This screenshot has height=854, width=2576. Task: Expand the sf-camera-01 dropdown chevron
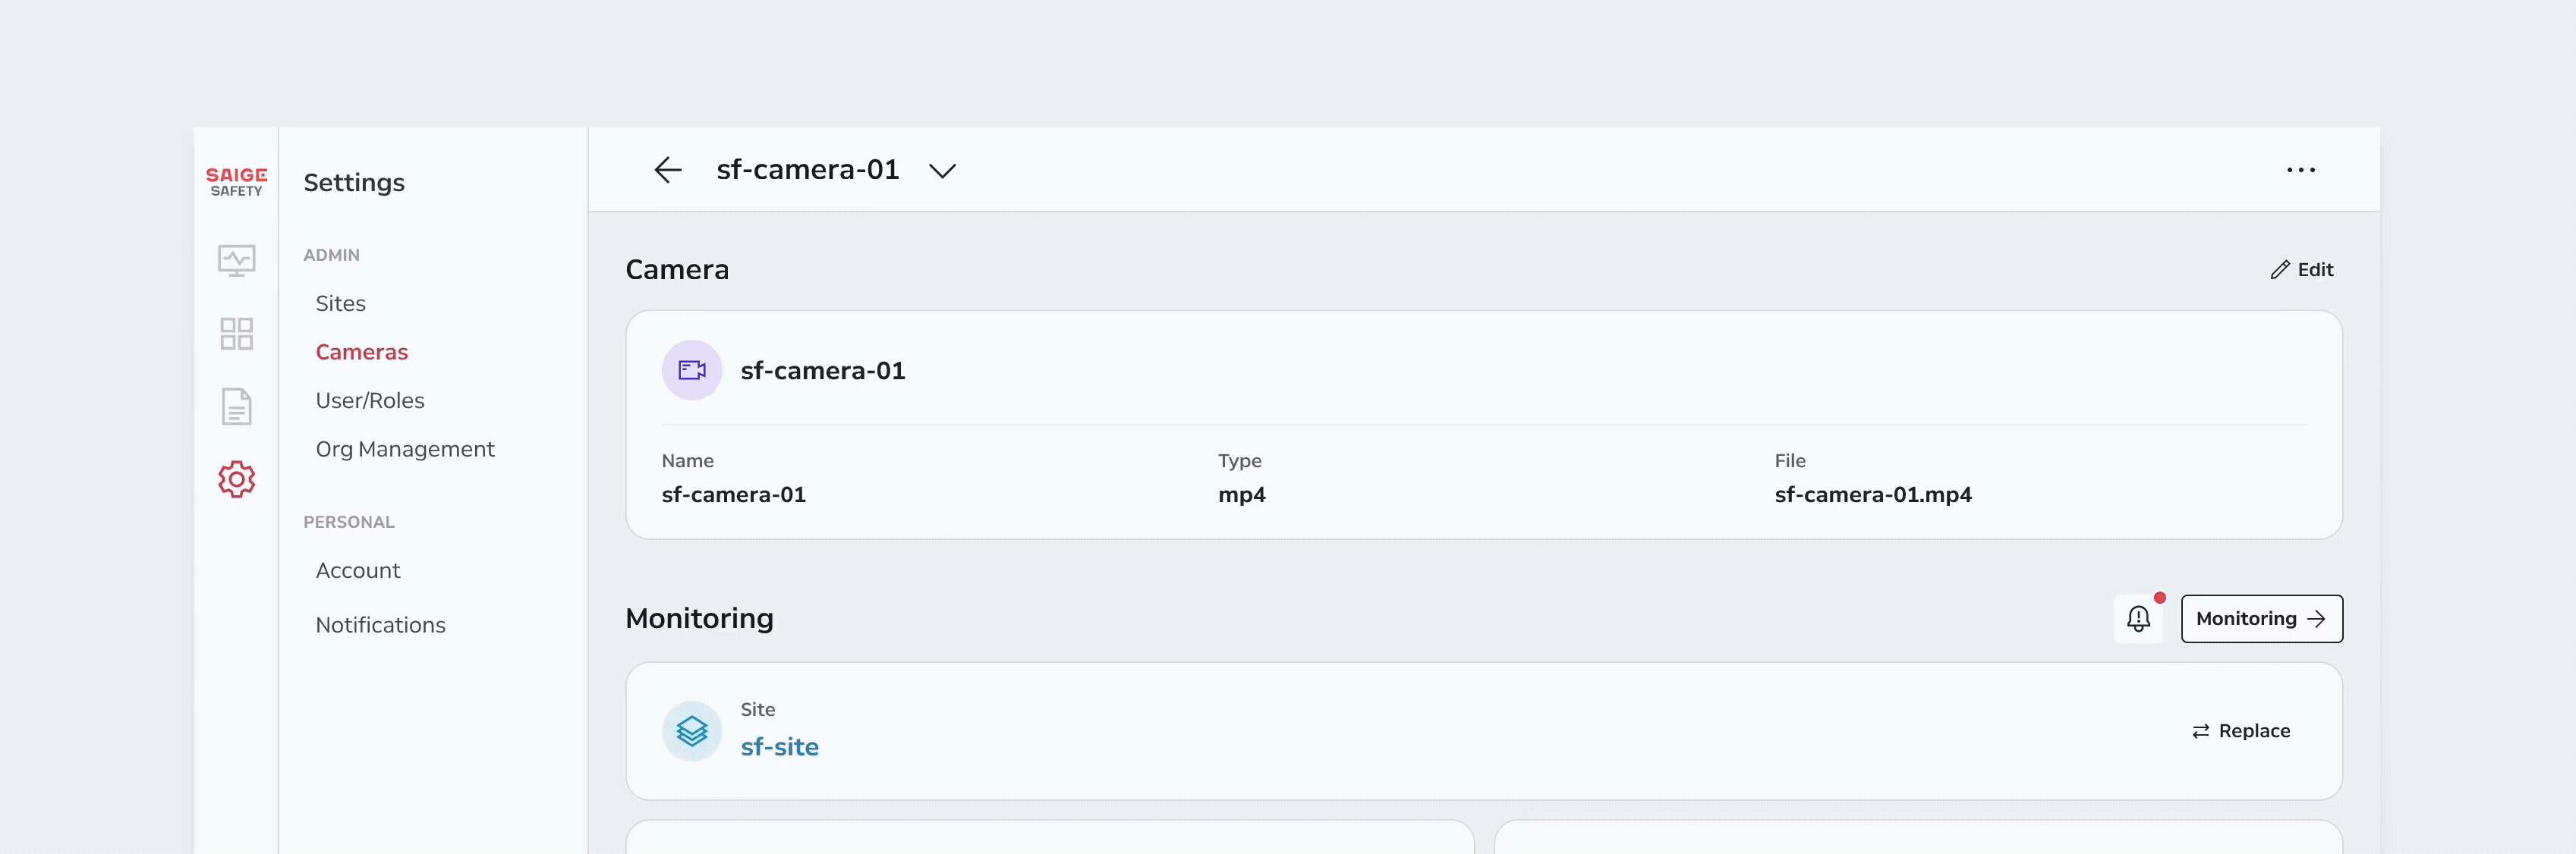[942, 171]
